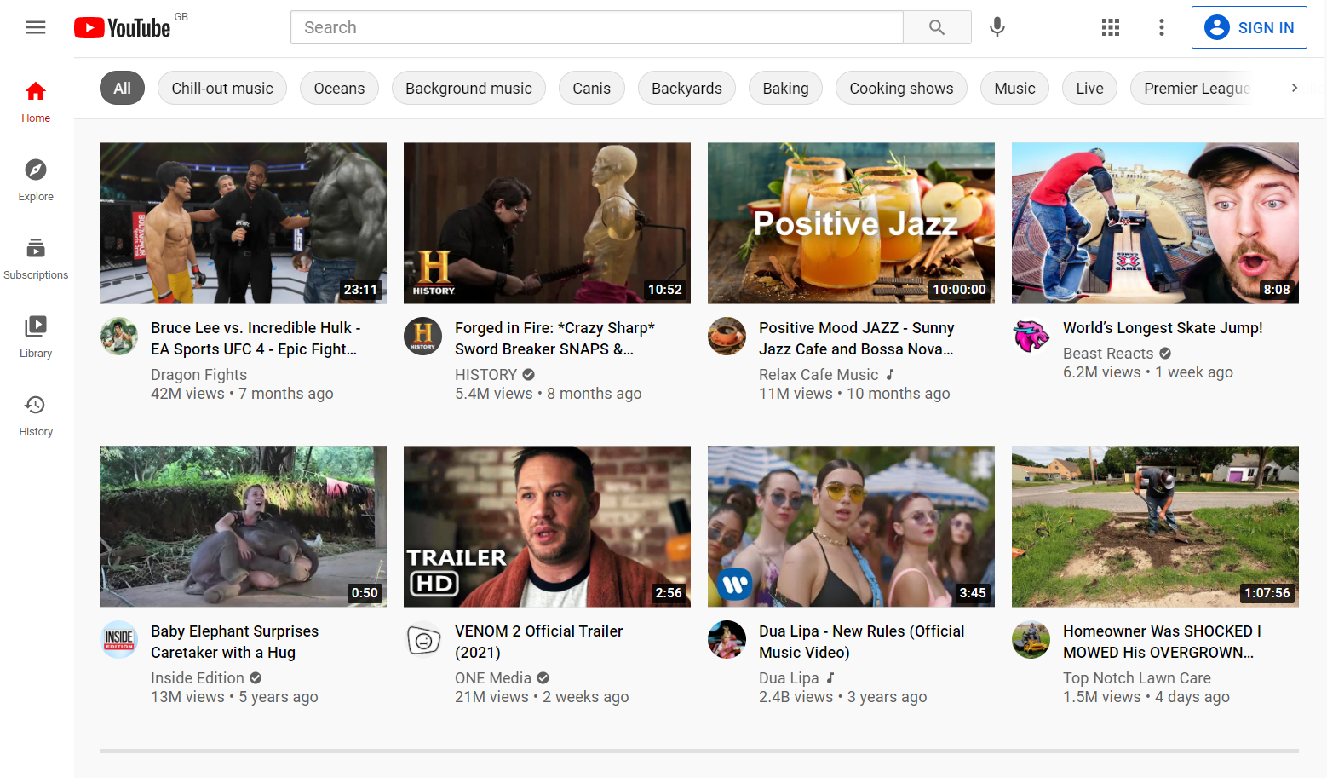Open VENOM 2 trailer thumbnail
The image size is (1327, 778).
tap(547, 527)
